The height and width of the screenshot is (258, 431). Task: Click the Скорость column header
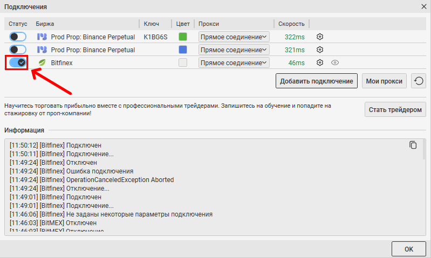pyautogui.click(x=292, y=24)
